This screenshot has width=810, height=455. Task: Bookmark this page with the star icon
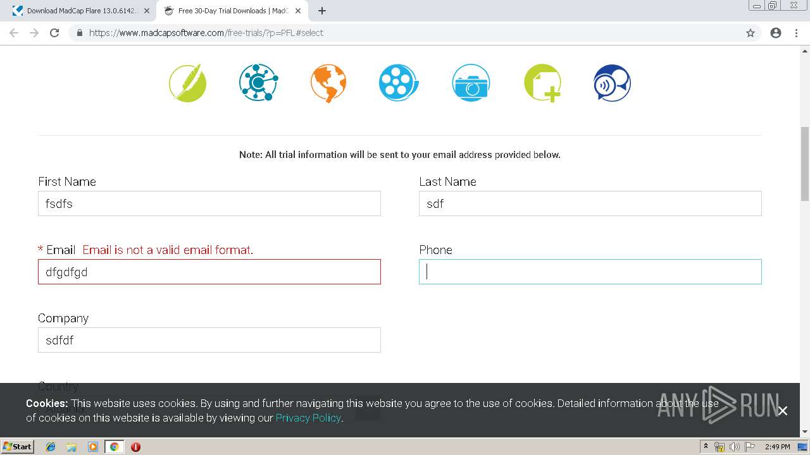(x=751, y=33)
